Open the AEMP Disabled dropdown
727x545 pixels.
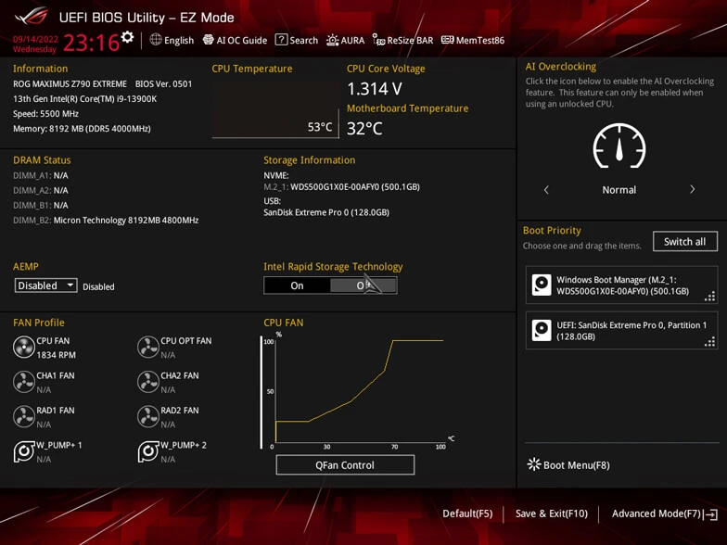[45, 285]
